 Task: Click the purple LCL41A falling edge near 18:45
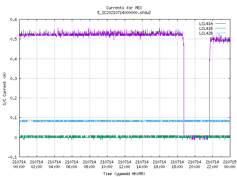[184, 90]
